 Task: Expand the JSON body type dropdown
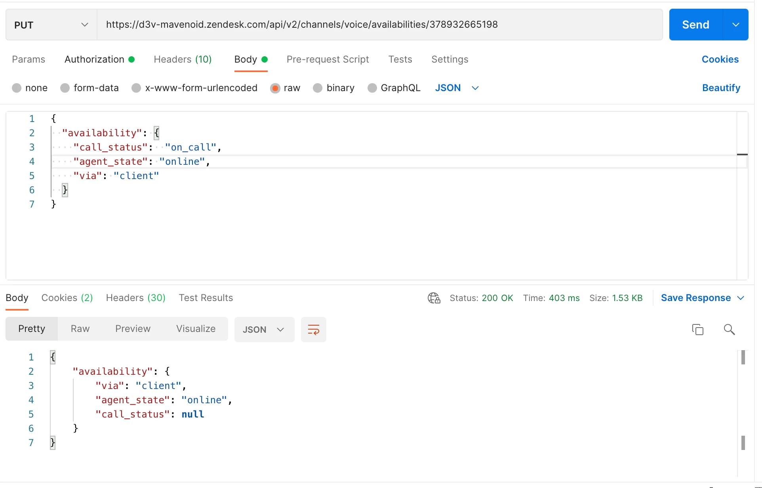(475, 88)
